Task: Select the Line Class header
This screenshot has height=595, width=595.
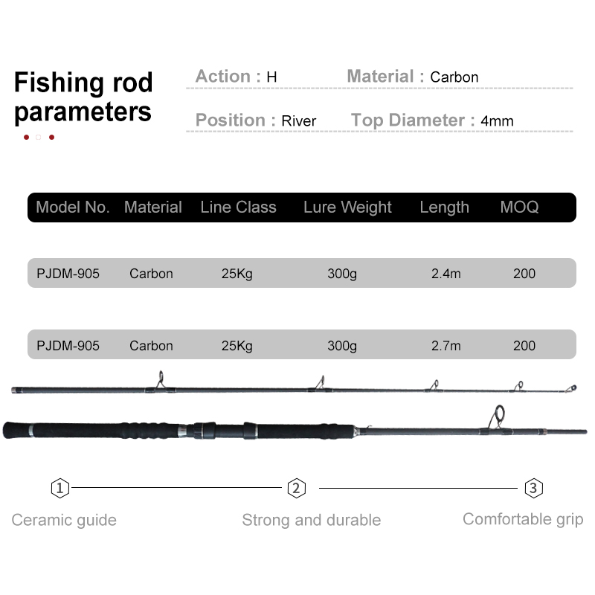Action: coord(238,208)
